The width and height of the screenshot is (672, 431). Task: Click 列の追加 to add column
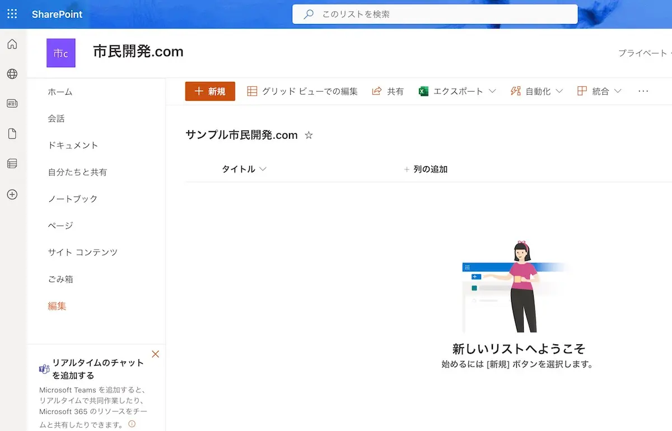(426, 169)
